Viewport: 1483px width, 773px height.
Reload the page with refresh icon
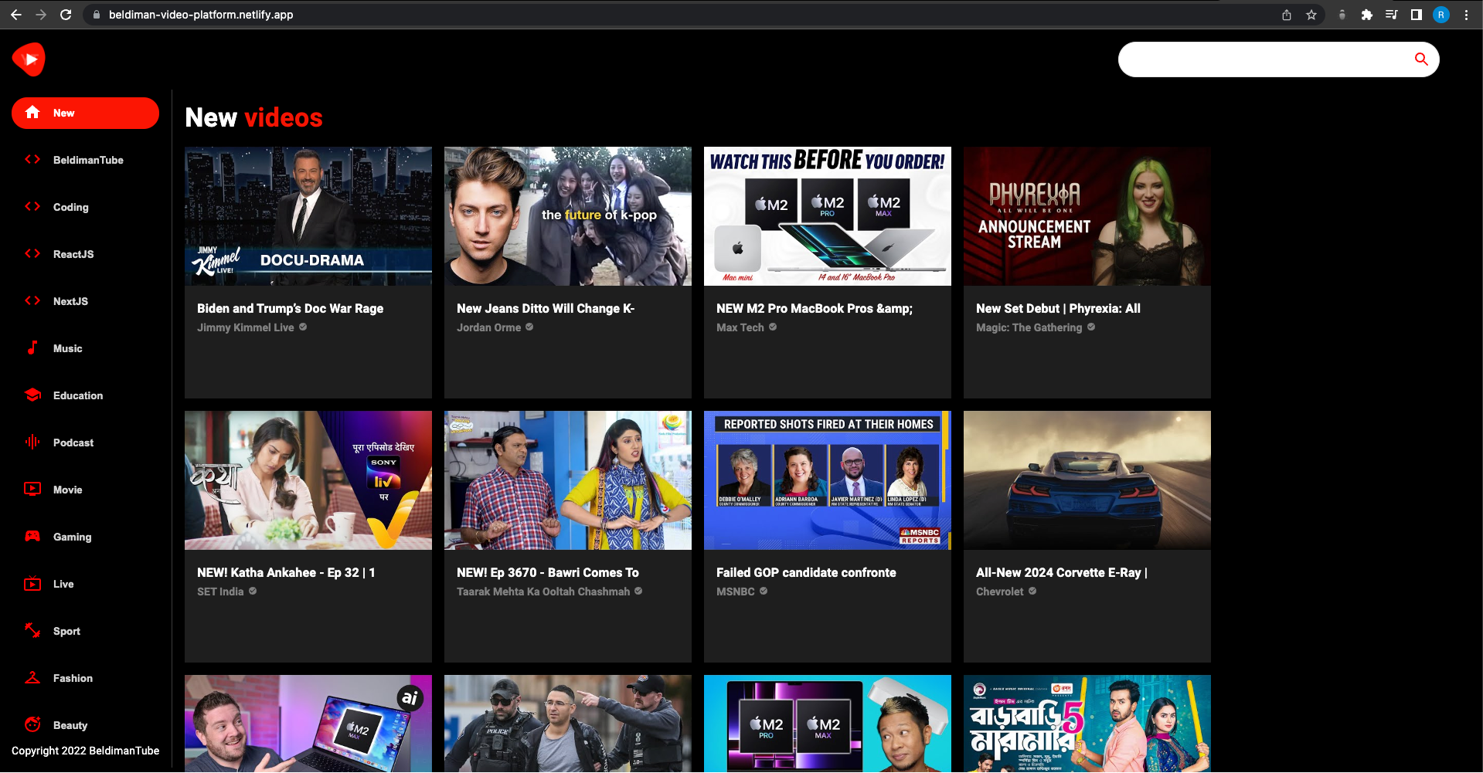(x=66, y=15)
